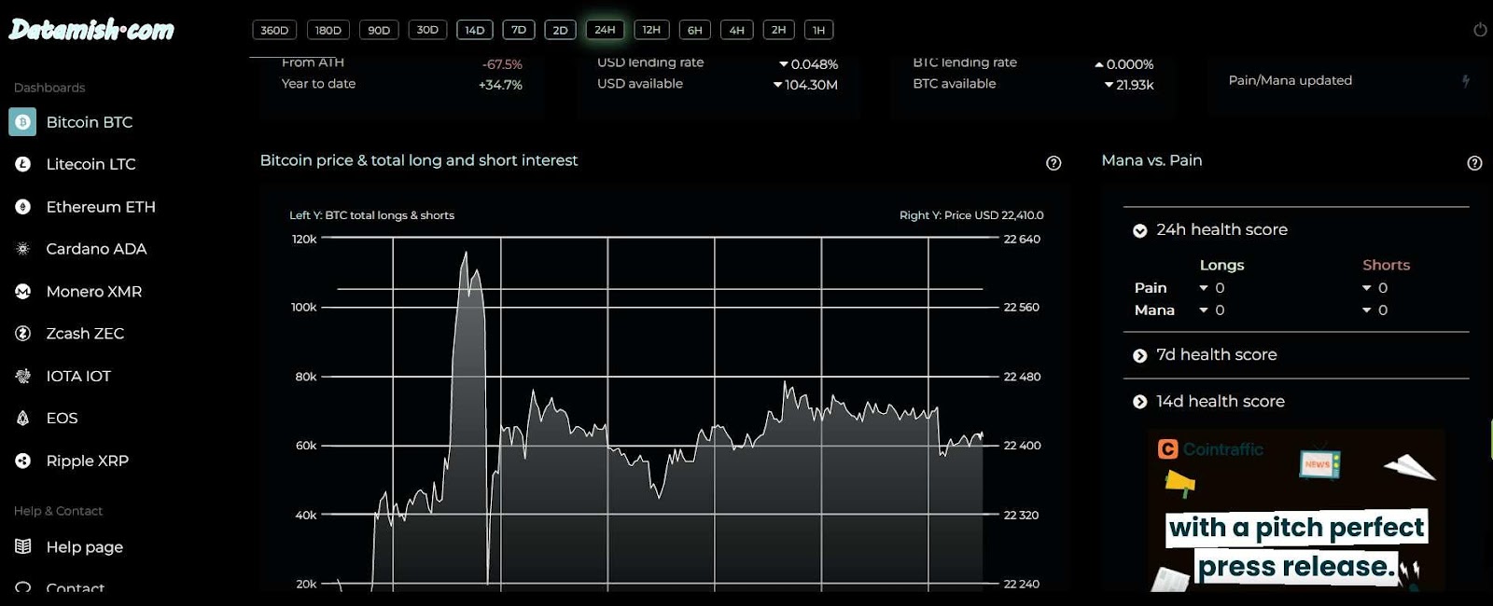Click the Litecoin coin icon

(x=23, y=164)
